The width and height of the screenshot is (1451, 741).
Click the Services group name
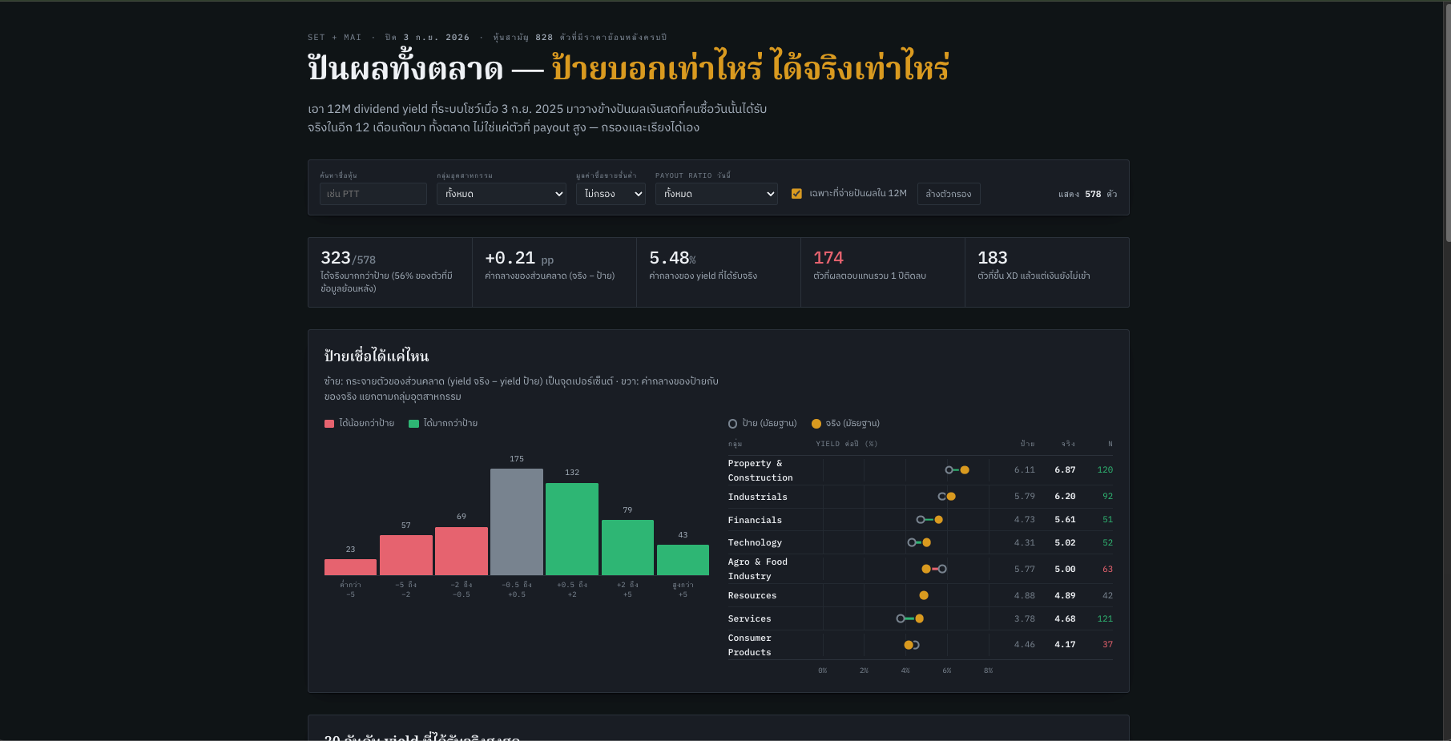pos(749,618)
